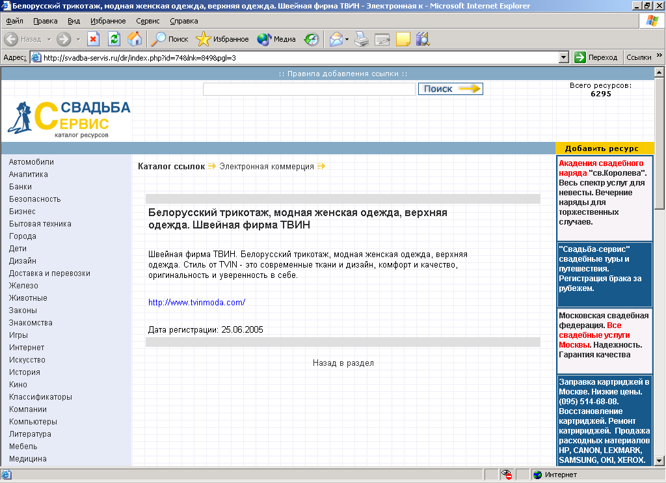This screenshot has width=666, height=483.
Task: Open the Mail button dropdown arrow
Action: click(347, 39)
